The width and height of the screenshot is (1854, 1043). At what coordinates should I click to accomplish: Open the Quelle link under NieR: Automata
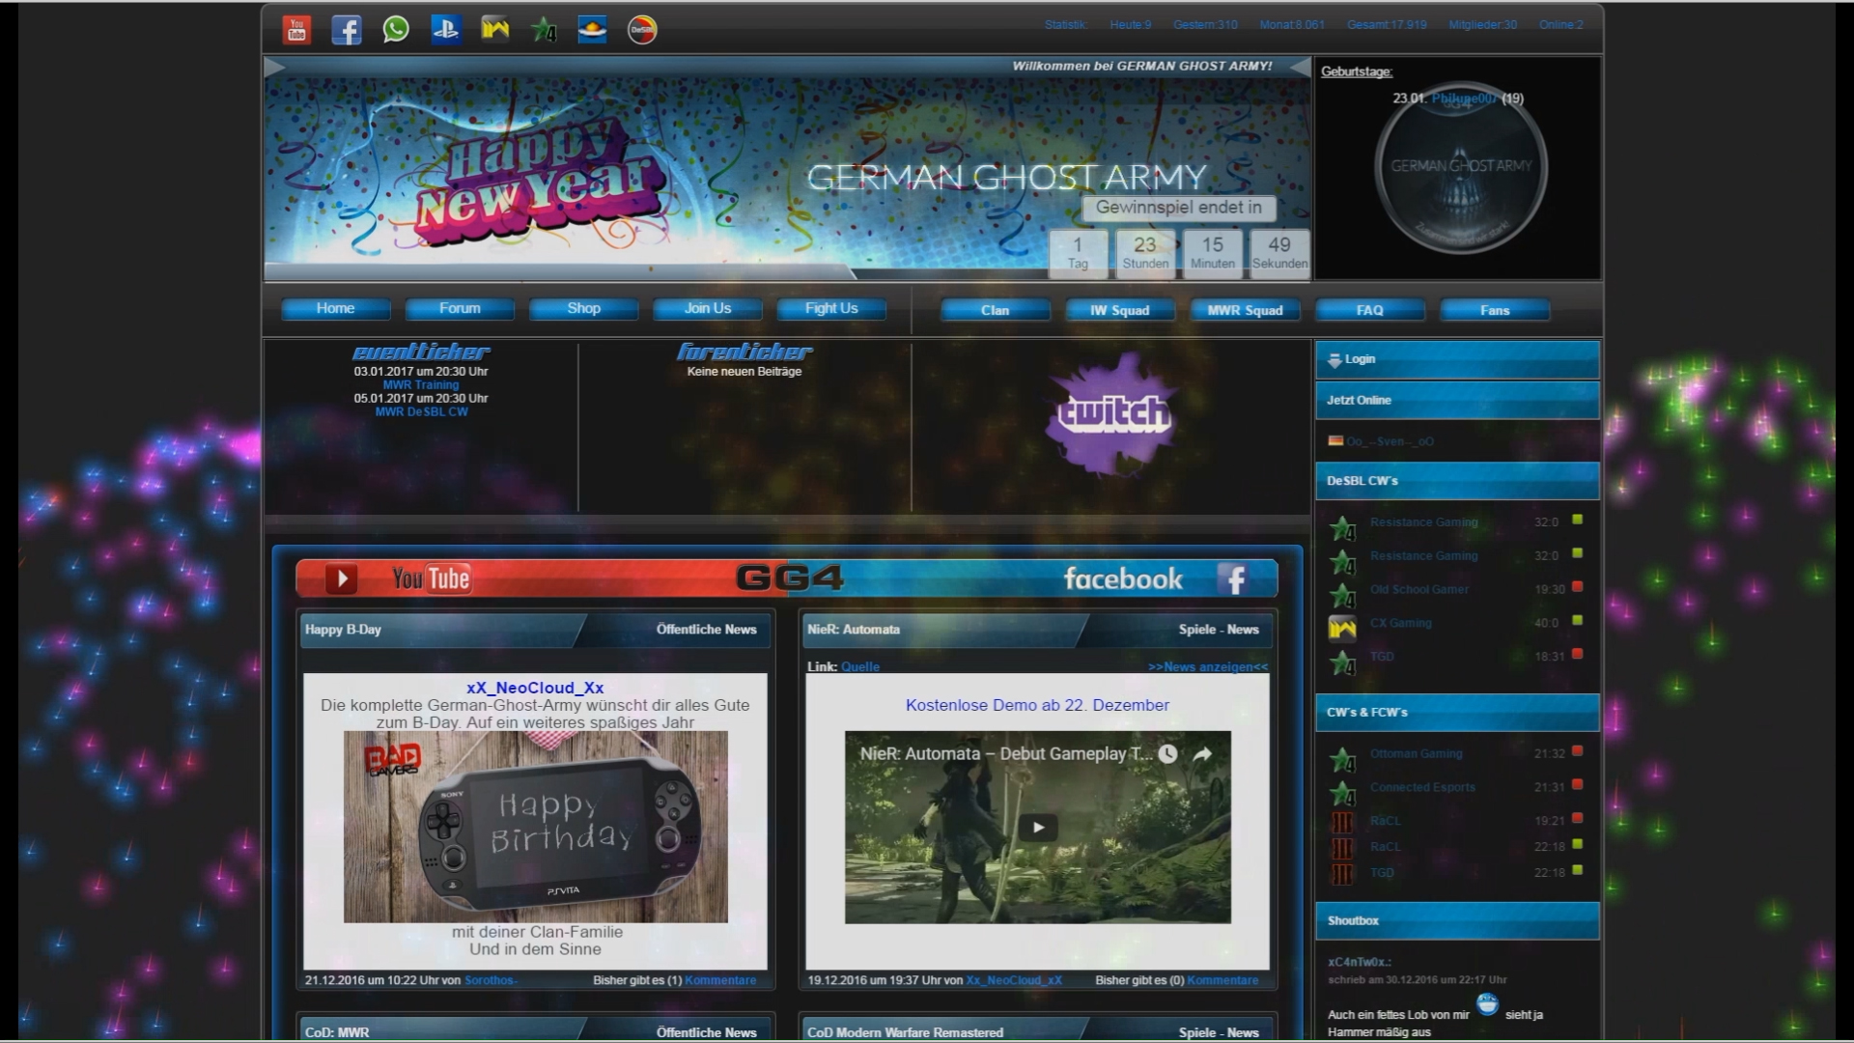pyautogui.click(x=860, y=666)
